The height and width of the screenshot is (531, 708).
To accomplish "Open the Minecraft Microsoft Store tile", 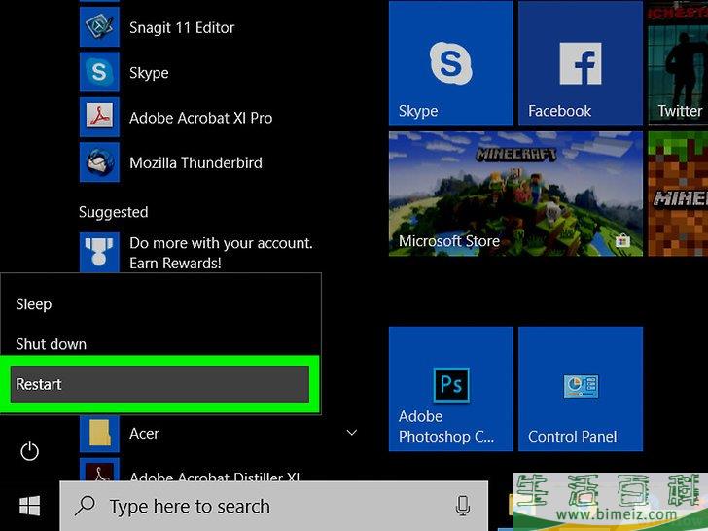I will coord(515,194).
